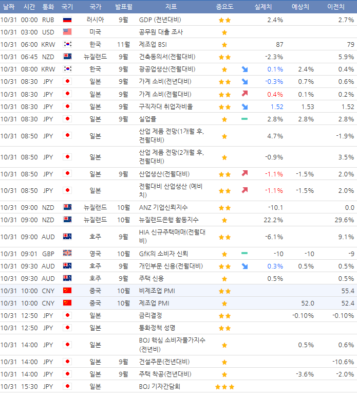Viewport: 357px width, 394px height.
Task: Click the 날짜 column header
Action: [9, 7]
